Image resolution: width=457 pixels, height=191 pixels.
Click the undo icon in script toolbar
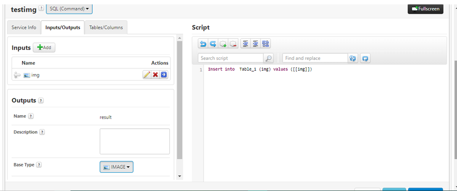(x=203, y=44)
